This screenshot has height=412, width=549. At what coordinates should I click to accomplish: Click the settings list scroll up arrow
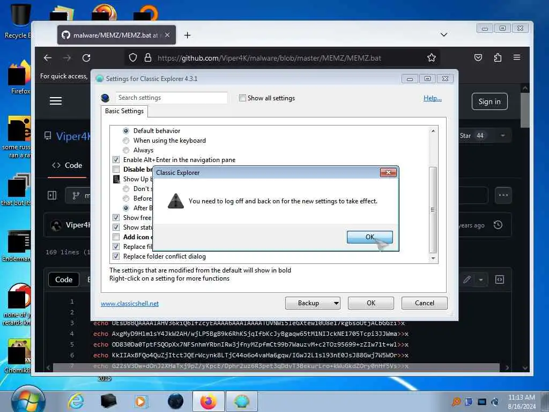point(433,131)
